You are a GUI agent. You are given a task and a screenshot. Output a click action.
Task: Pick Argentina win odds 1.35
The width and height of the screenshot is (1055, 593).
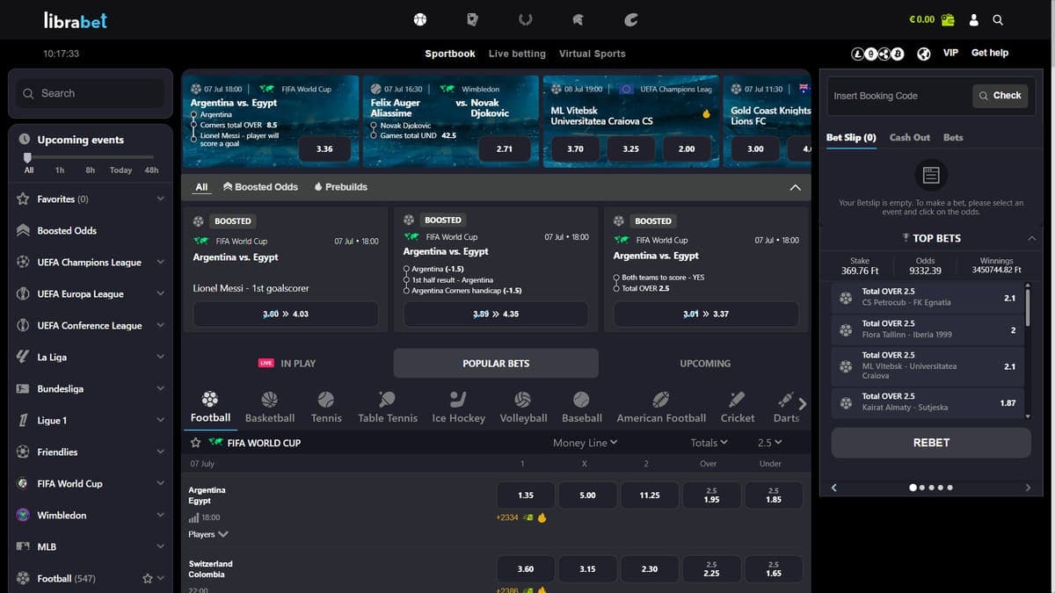(x=525, y=495)
